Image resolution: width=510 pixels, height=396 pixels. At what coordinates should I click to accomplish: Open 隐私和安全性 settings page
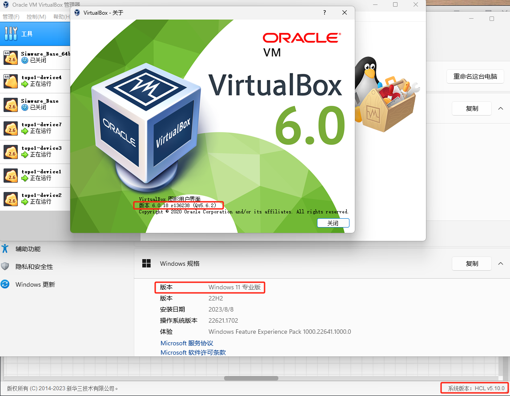(x=34, y=267)
